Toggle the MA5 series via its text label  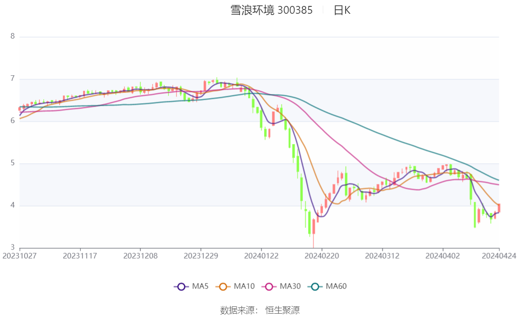click(x=200, y=287)
